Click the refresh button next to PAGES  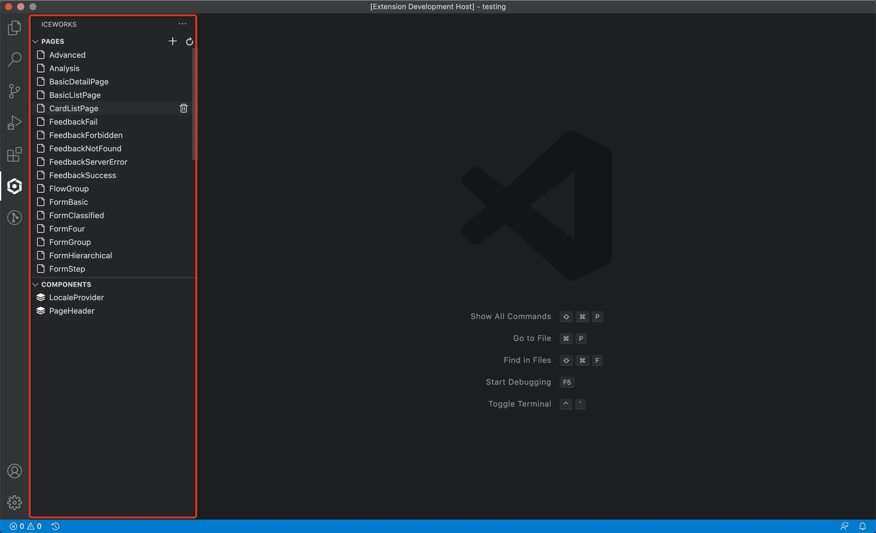point(189,41)
